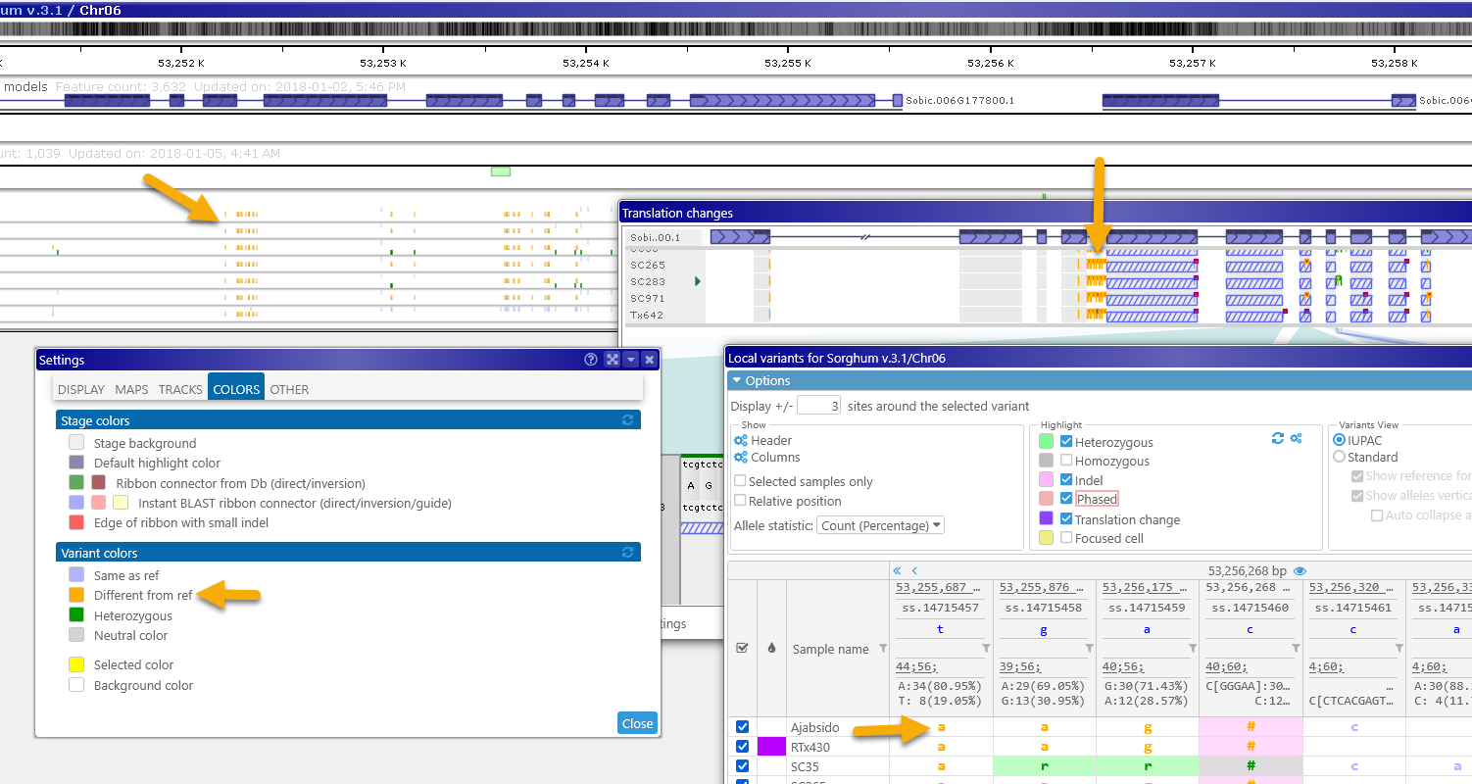Open Allele statistic Count (Percentage) dropdown
The width and height of the screenshot is (1472, 784).
880,525
